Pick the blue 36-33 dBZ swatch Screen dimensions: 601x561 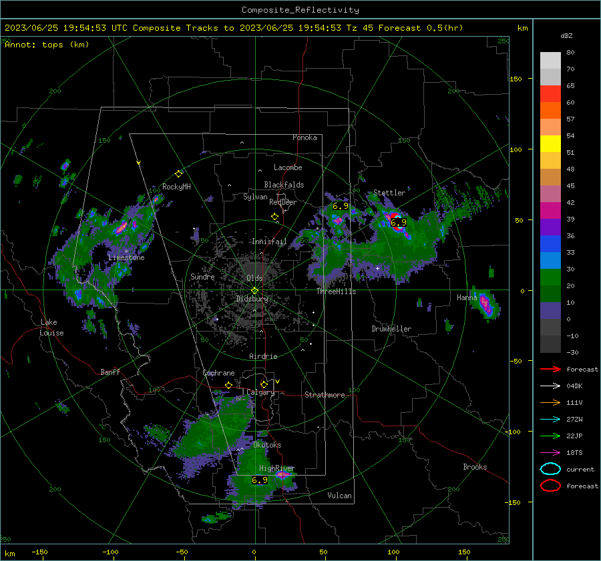(x=550, y=244)
